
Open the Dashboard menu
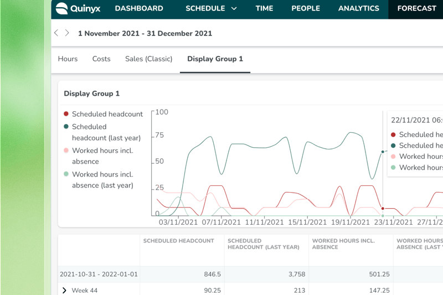(139, 8)
